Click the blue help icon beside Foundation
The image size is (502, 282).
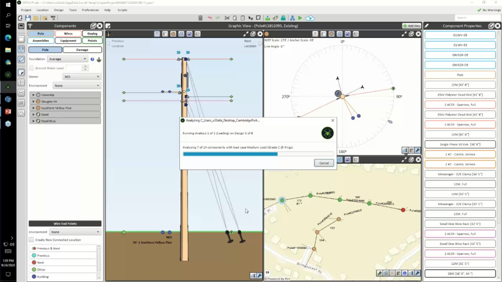[92, 59]
